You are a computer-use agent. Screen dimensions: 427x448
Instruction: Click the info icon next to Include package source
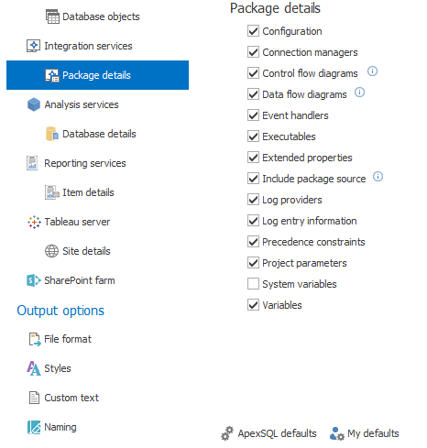(378, 177)
